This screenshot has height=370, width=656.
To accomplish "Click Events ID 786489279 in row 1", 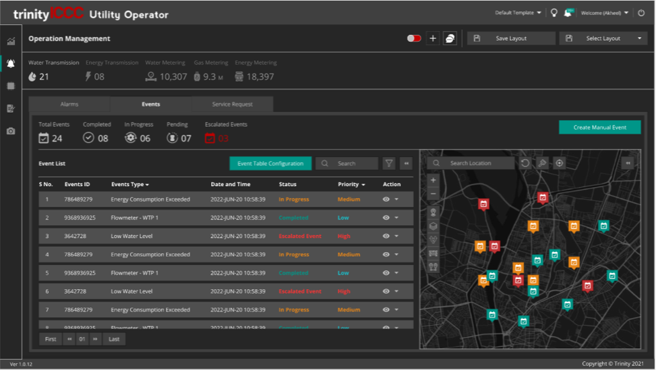I will tap(78, 199).
